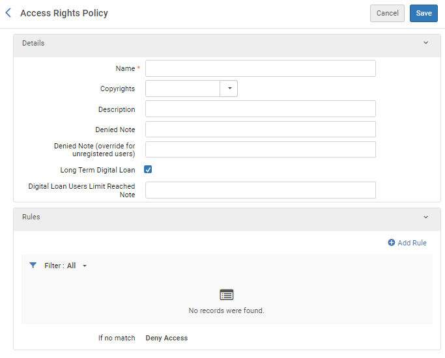The height and width of the screenshot is (358, 445).
Task: Select the Denied Note input field
Action: [261, 130]
